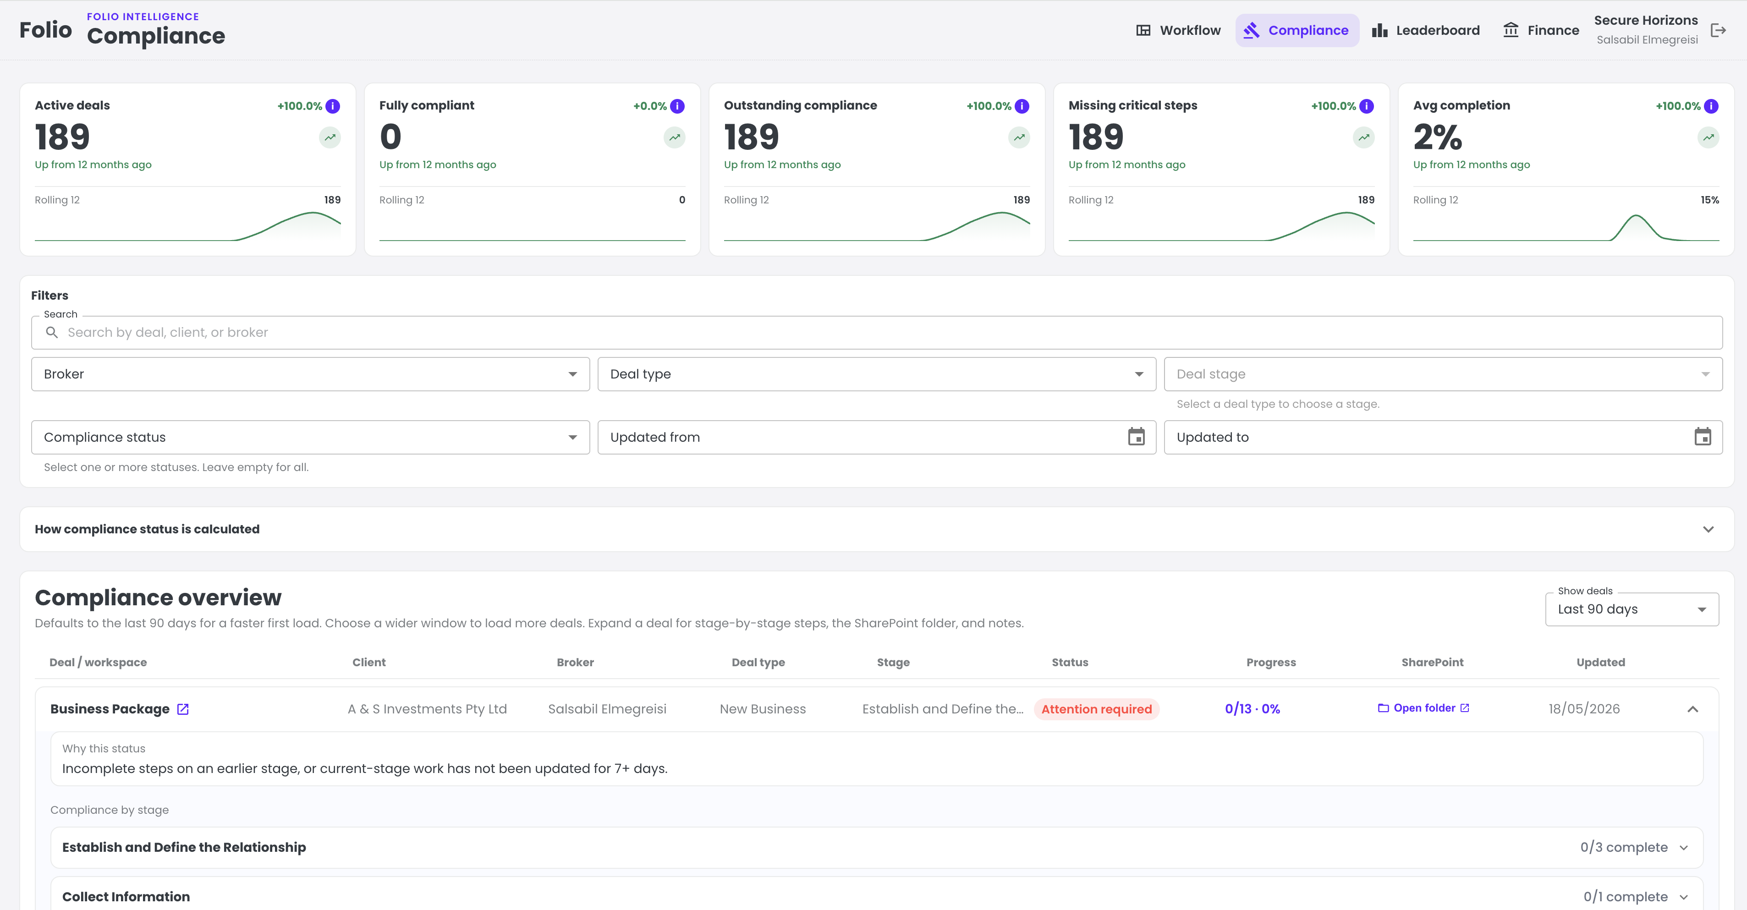Expand Establish and Define the Relationship stage
Screen dimensions: 1747x910
click(x=876, y=847)
